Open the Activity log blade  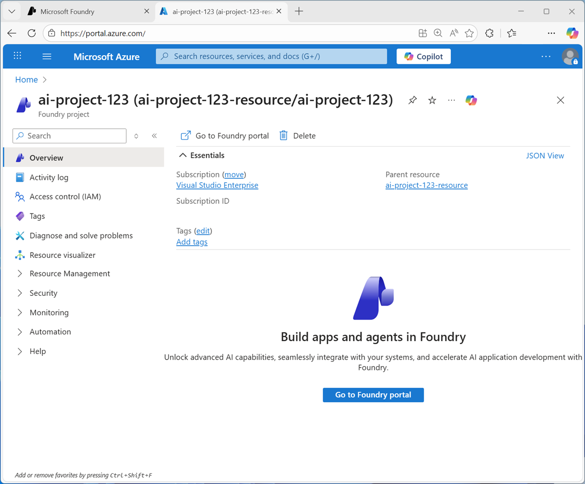click(49, 177)
